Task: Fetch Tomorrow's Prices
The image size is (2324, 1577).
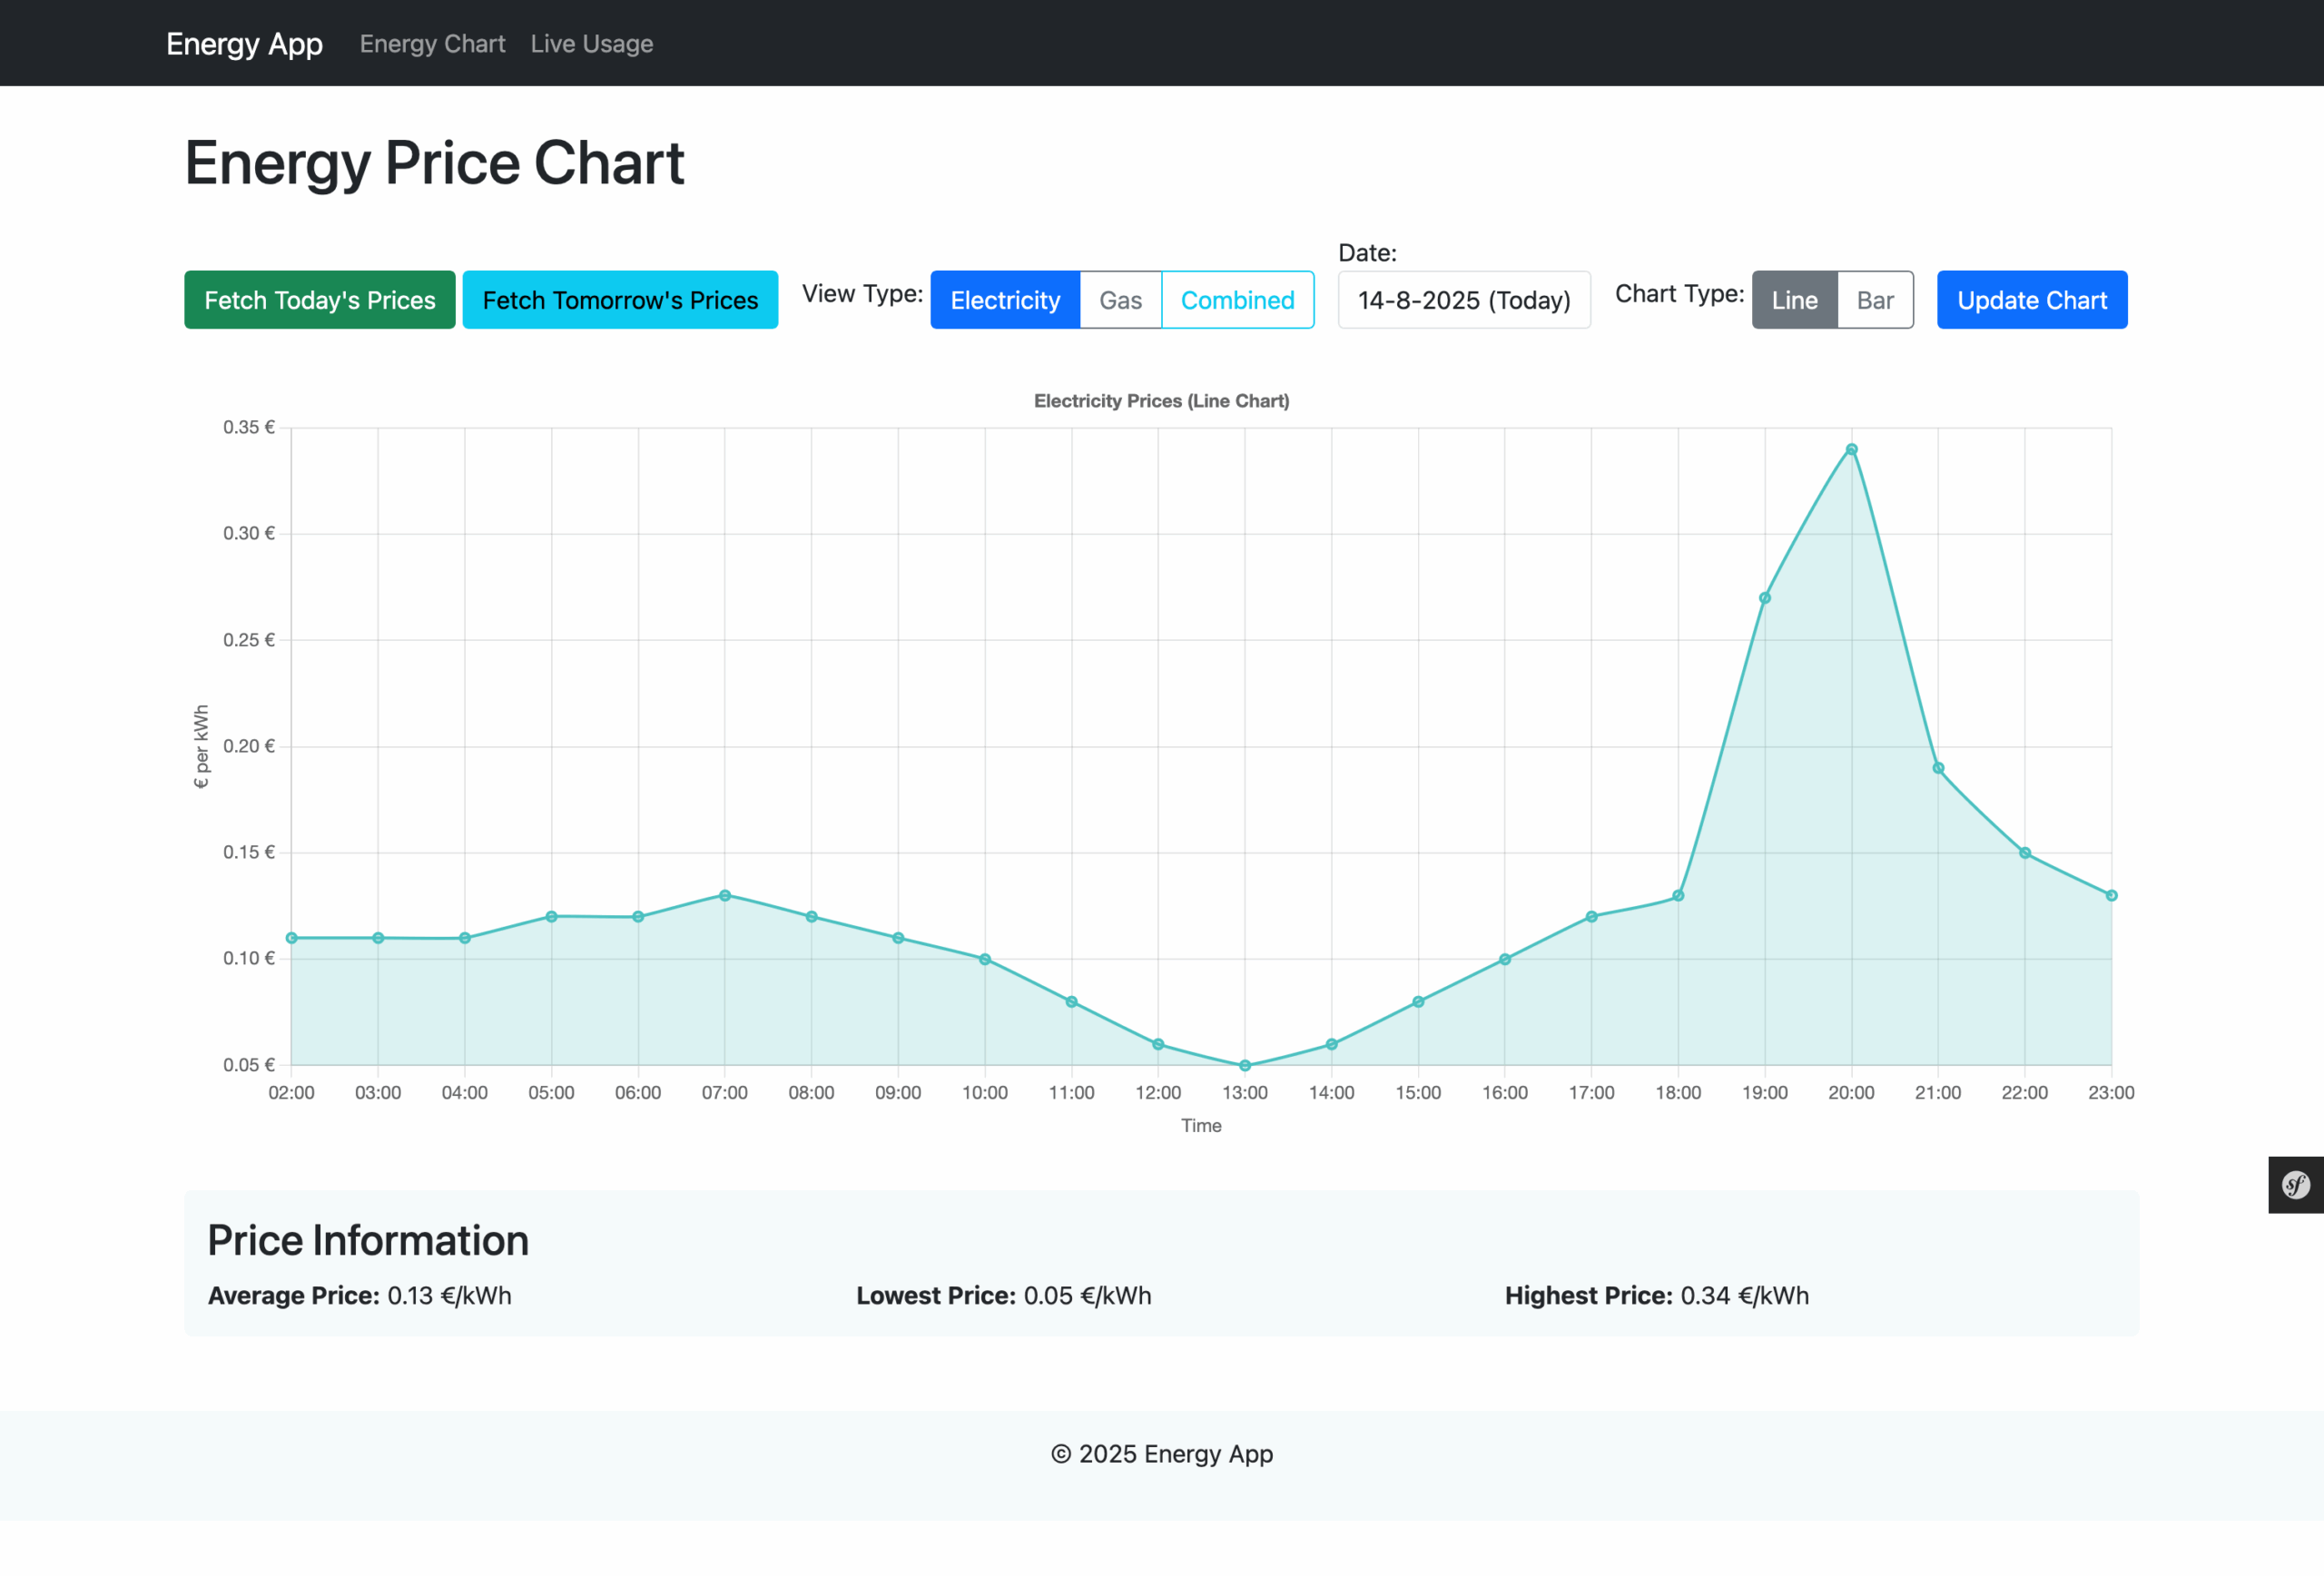Action: coord(620,300)
